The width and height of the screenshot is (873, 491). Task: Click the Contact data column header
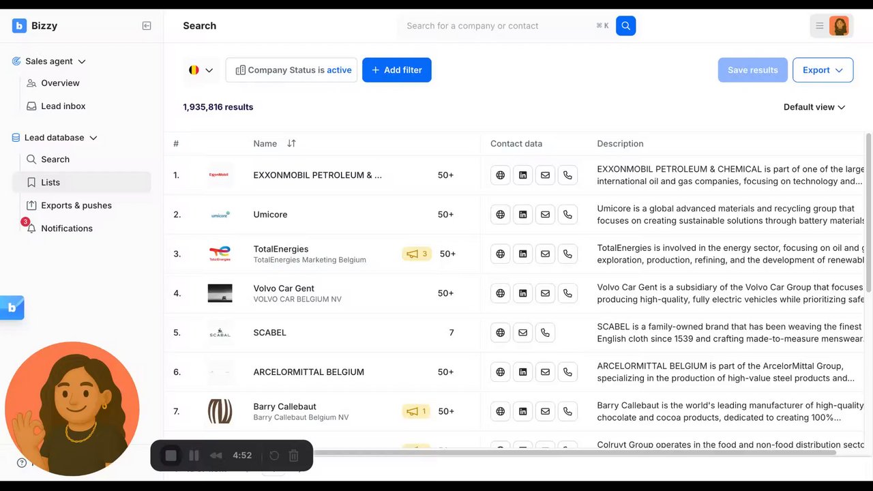[x=516, y=144]
